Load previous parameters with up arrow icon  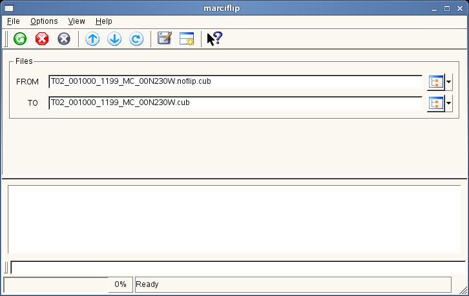[x=92, y=39]
